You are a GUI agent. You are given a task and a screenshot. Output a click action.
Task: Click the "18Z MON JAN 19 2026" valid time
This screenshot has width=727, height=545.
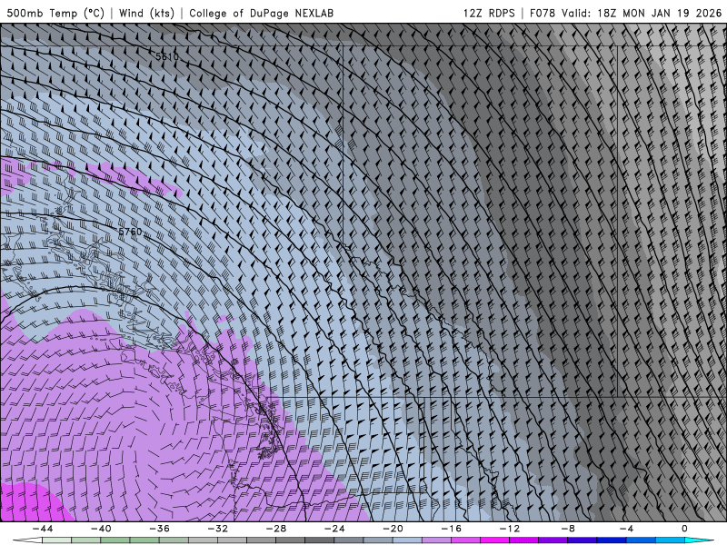pos(660,13)
